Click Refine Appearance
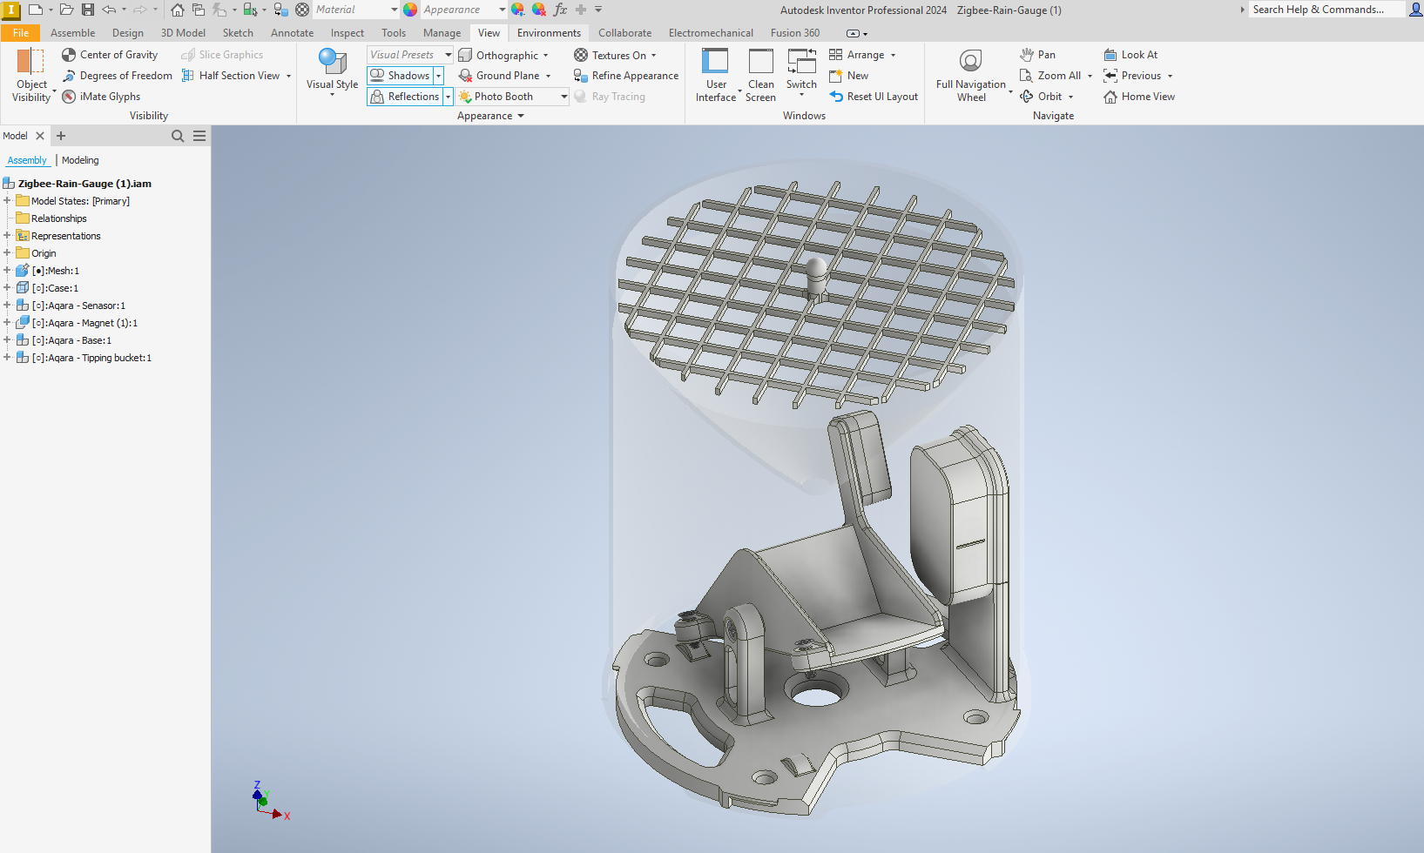The width and height of the screenshot is (1424, 853). coord(625,76)
